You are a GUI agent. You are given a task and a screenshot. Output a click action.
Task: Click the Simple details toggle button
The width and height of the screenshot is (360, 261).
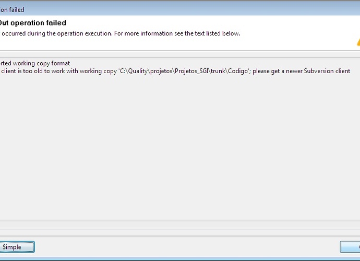[x=17, y=247]
